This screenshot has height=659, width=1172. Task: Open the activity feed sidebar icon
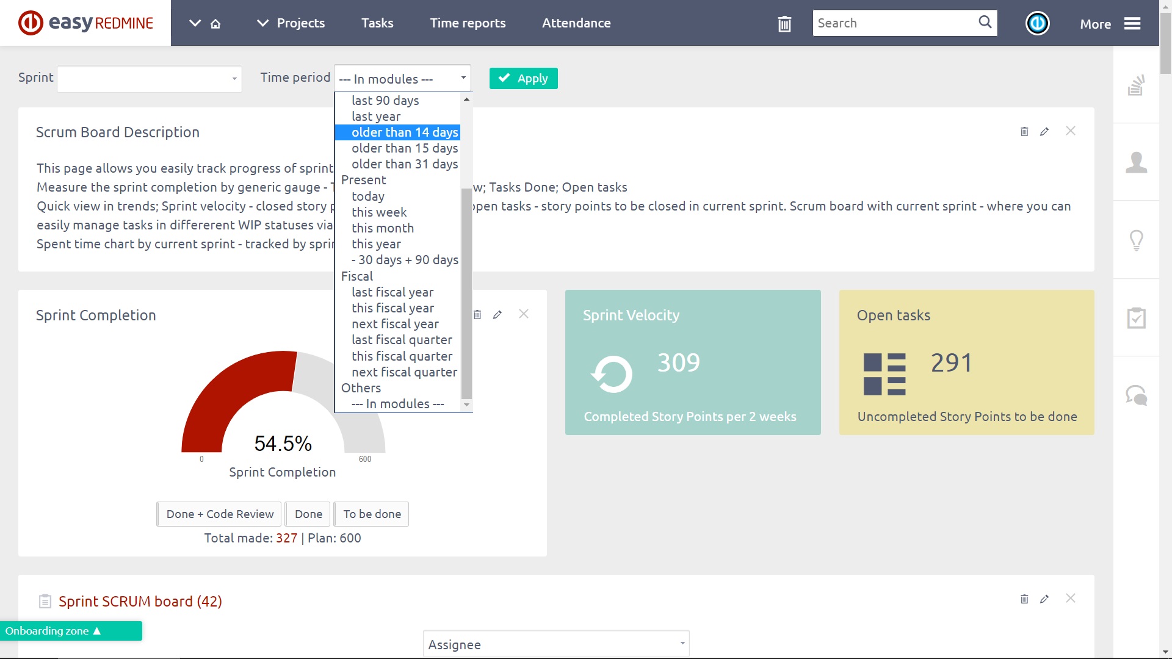(1136, 85)
